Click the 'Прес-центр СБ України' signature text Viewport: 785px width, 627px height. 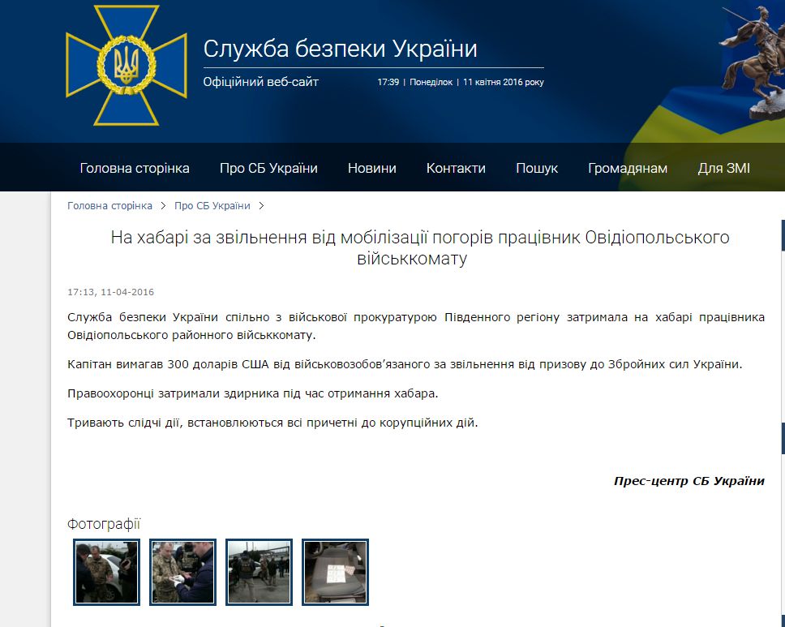click(688, 480)
